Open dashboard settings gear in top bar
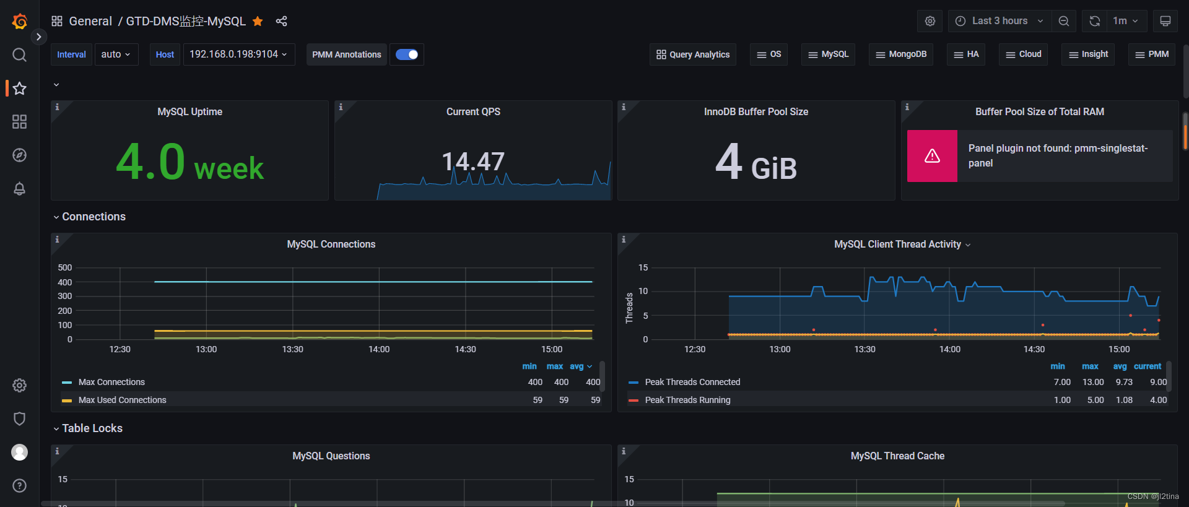Image resolution: width=1189 pixels, height=507 pixels. pyautogui.click(x=930, y=21)
